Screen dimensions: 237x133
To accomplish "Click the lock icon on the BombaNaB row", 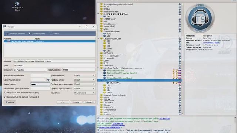I will (x=180, y=66).
